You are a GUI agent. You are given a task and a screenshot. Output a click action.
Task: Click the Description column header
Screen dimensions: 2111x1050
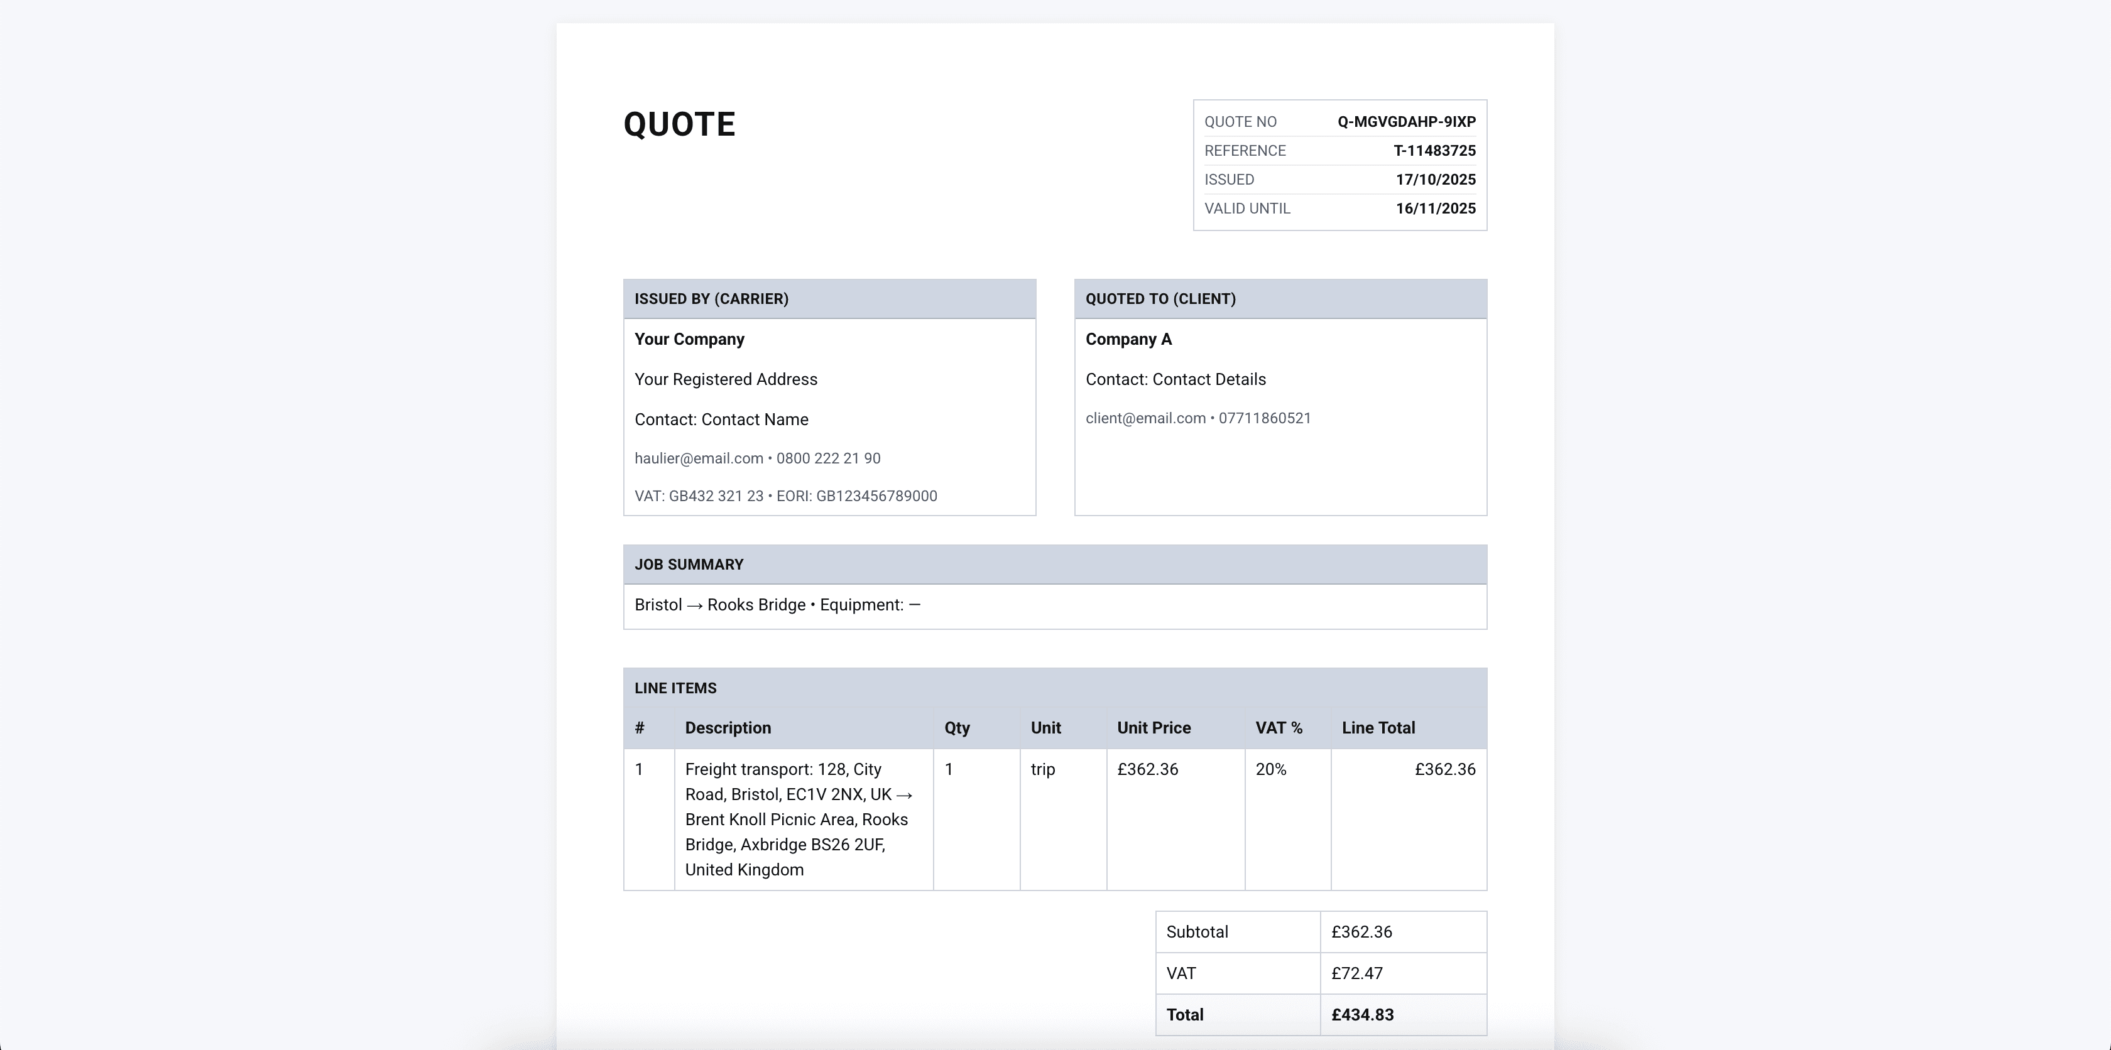tap(728, 727)
